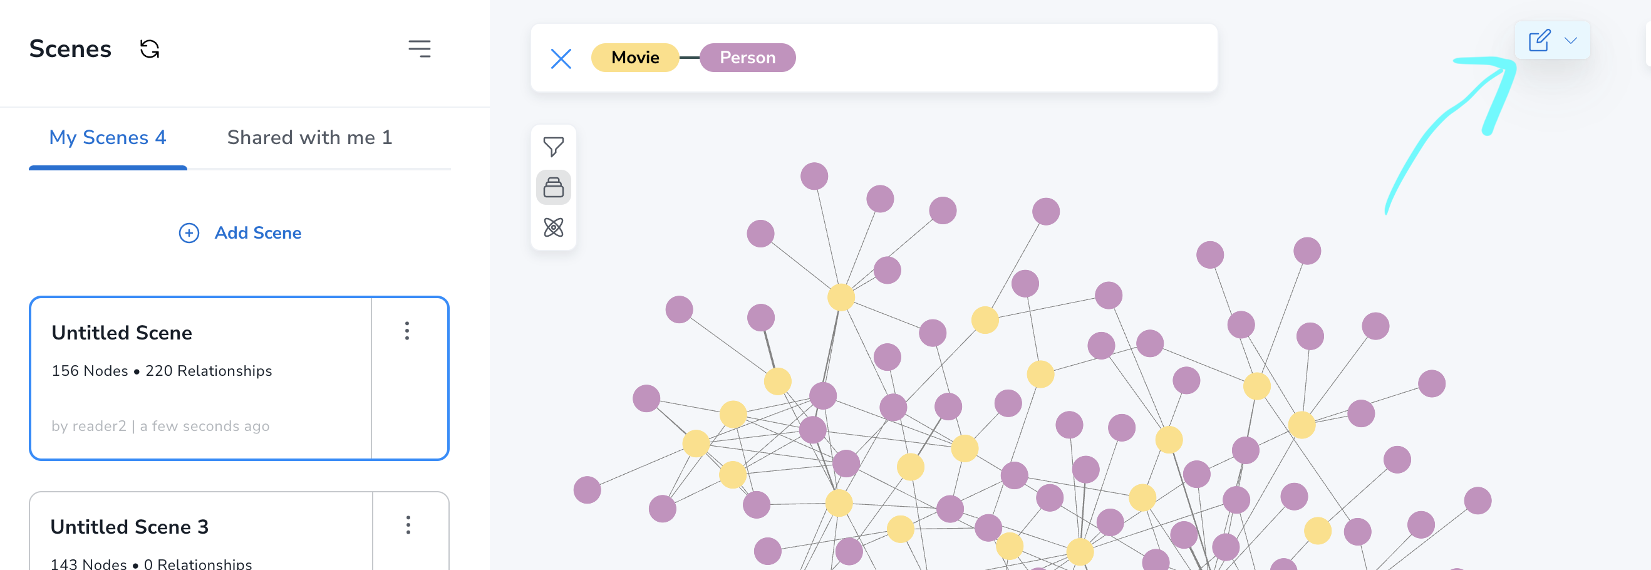Open the sort options icon in Scenes panel

click(x=420, y=48)
